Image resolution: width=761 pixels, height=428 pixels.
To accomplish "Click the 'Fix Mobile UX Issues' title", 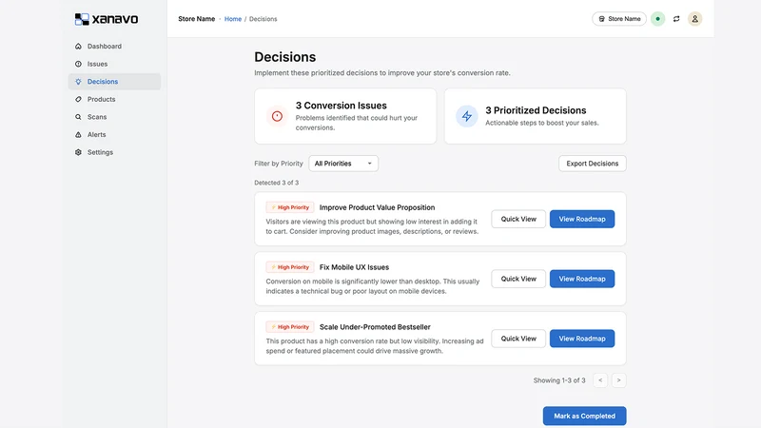I will [x=354, y=267].
